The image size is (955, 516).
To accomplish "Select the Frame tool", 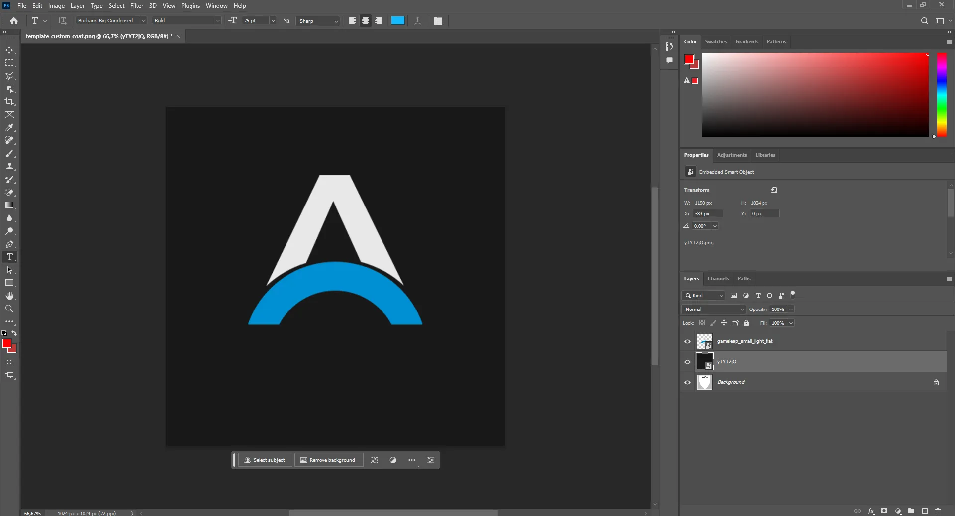I will click(9, 115).
